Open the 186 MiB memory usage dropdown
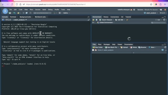Screen dimensions: 168x95 point(120,20)
